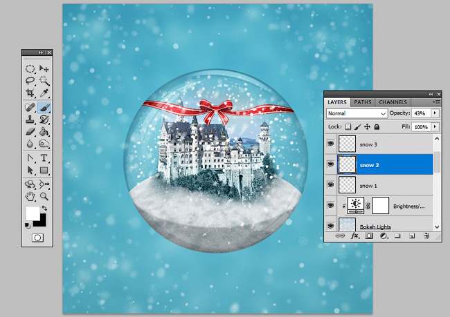Select the Hand tool
450x317 pixels.
(30, 196)
